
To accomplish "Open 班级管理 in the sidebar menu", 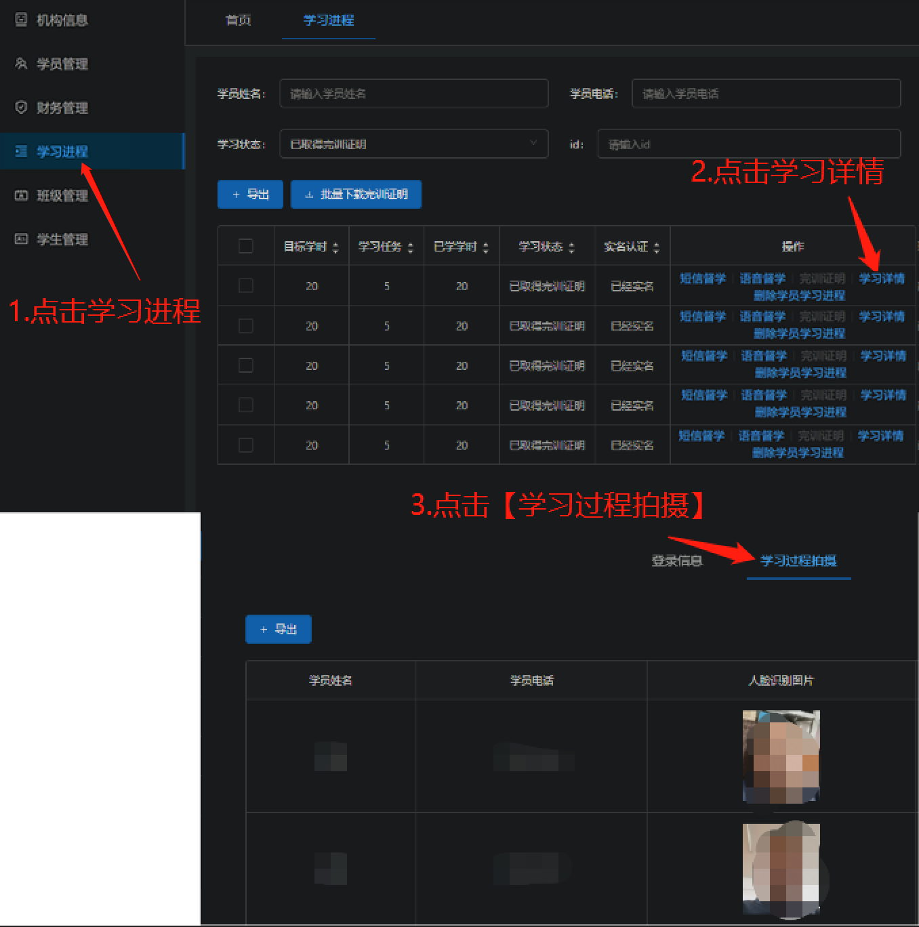I will [x=62, y=195].
